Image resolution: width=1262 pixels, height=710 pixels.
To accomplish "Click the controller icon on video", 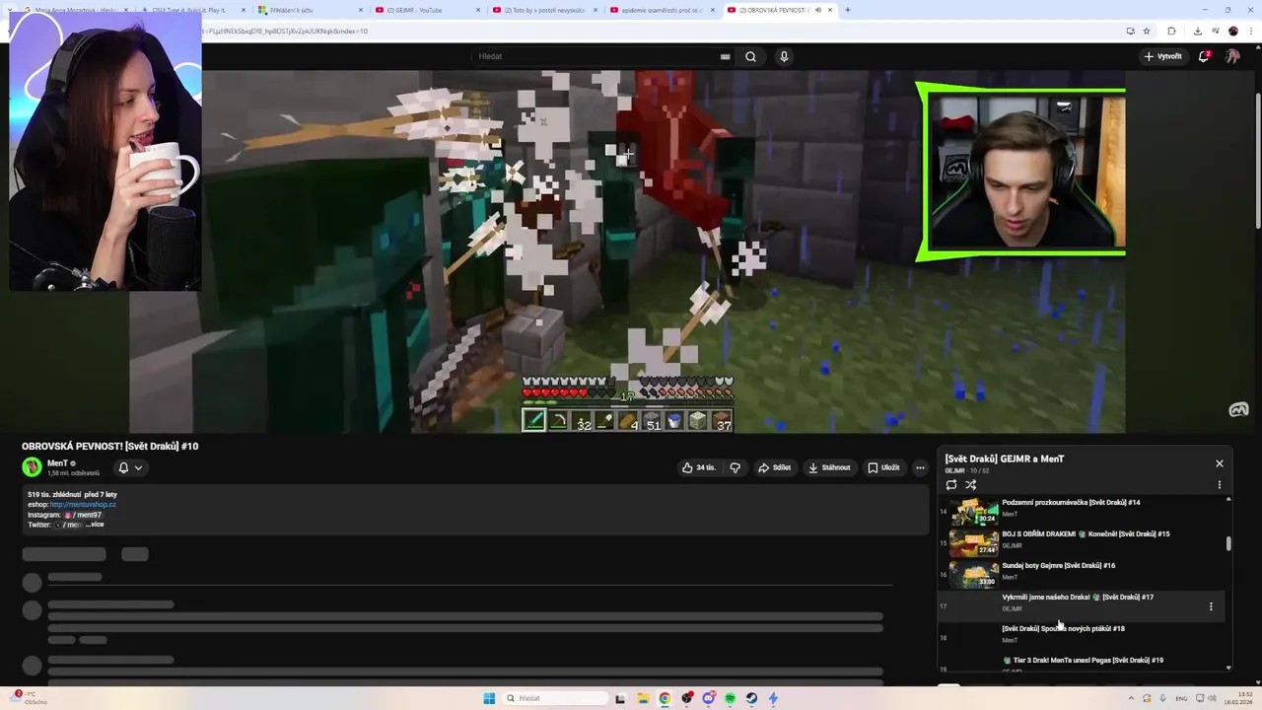I will tap(1238, 409).
